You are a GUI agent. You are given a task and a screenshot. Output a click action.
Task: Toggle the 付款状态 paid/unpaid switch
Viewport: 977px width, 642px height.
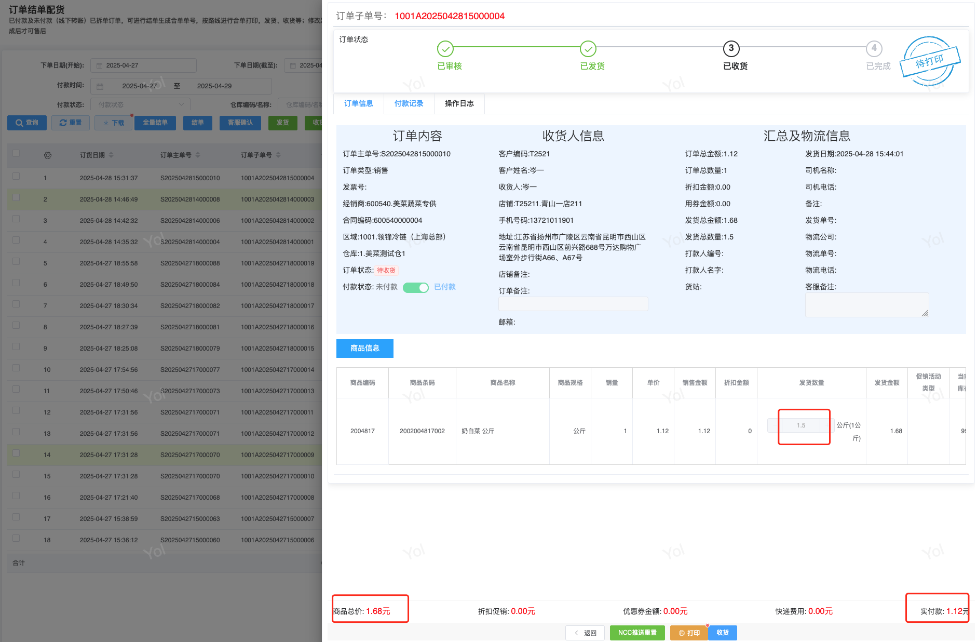coord(415,287)
